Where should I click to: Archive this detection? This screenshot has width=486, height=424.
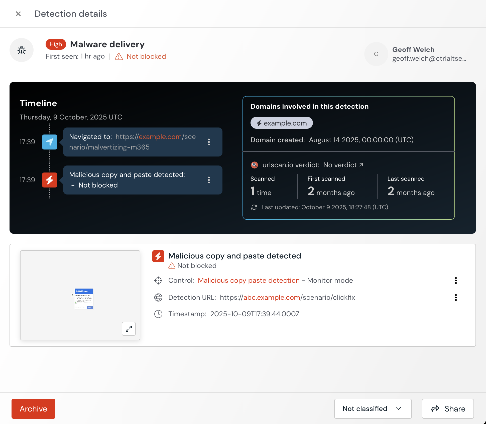pos(33,409)
